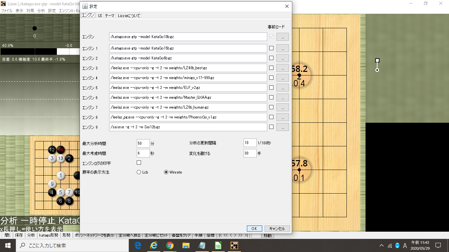The width and height of the screenshot is (449, 252).
Task: Toggle preload for エンジン 6
Action: 271,97
